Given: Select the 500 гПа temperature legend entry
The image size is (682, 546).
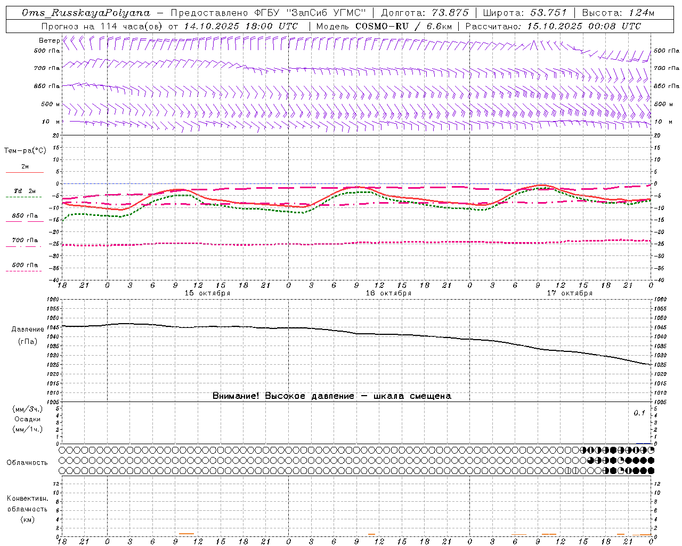Looking at the screenshot, I should click(25, 265).
